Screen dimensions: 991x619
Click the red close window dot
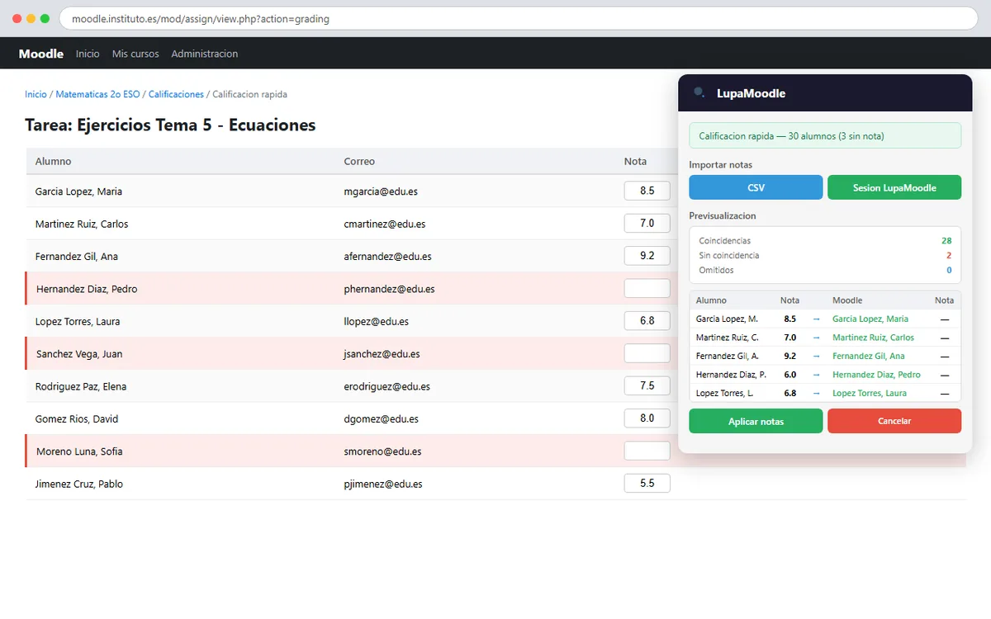coord(17,18)
